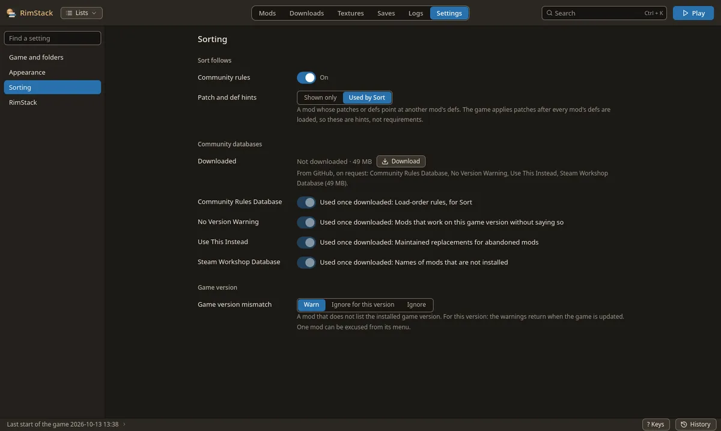The image size is (721, 431).
Task: Expand the last game start chevron
Action: pos(124,424)
